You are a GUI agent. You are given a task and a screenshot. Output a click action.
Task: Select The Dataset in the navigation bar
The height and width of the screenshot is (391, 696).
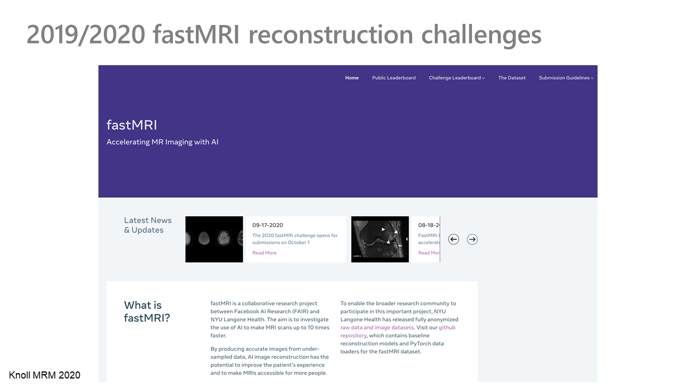click(512, 78)
